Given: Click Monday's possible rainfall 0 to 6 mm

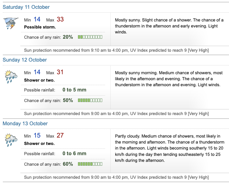Looking at the screenshot, I should pos(74,153).
